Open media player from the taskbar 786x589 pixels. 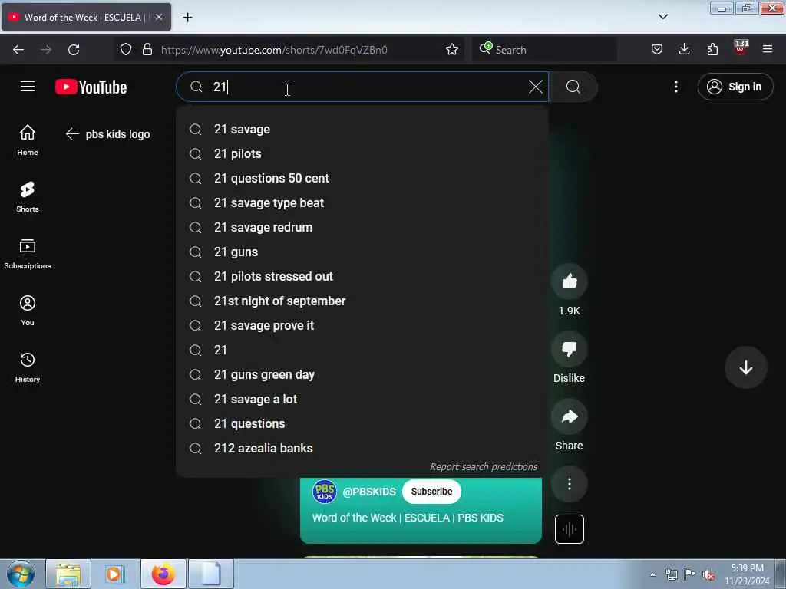point(114,574)
